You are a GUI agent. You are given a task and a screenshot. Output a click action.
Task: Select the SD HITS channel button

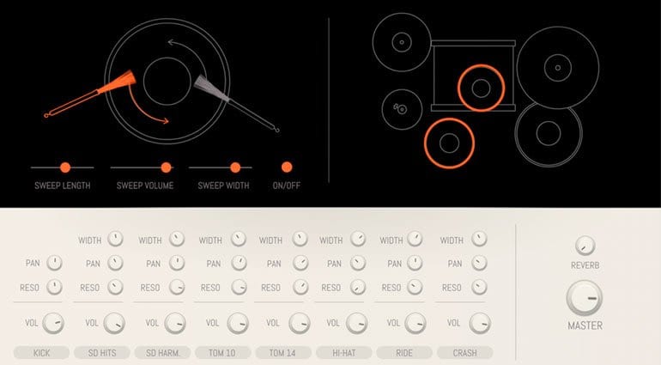coord(102,352)
